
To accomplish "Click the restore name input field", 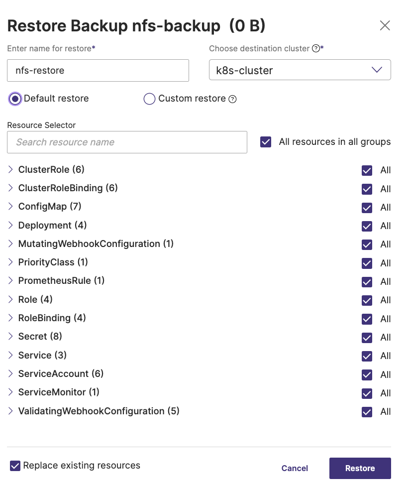I will pos(98,71).
